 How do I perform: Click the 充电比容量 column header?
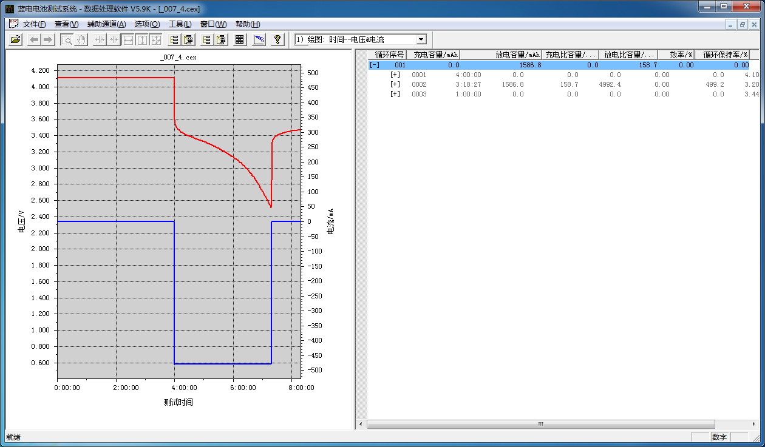coord(570,55)
